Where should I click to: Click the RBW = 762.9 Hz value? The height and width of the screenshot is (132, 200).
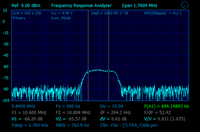tap(72, 125)
